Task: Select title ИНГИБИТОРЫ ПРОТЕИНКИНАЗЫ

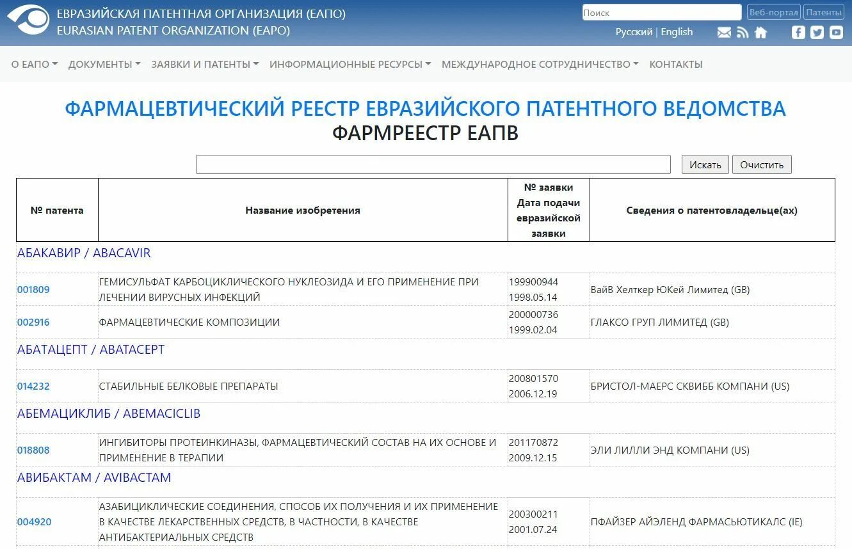Action: point(298,450)
